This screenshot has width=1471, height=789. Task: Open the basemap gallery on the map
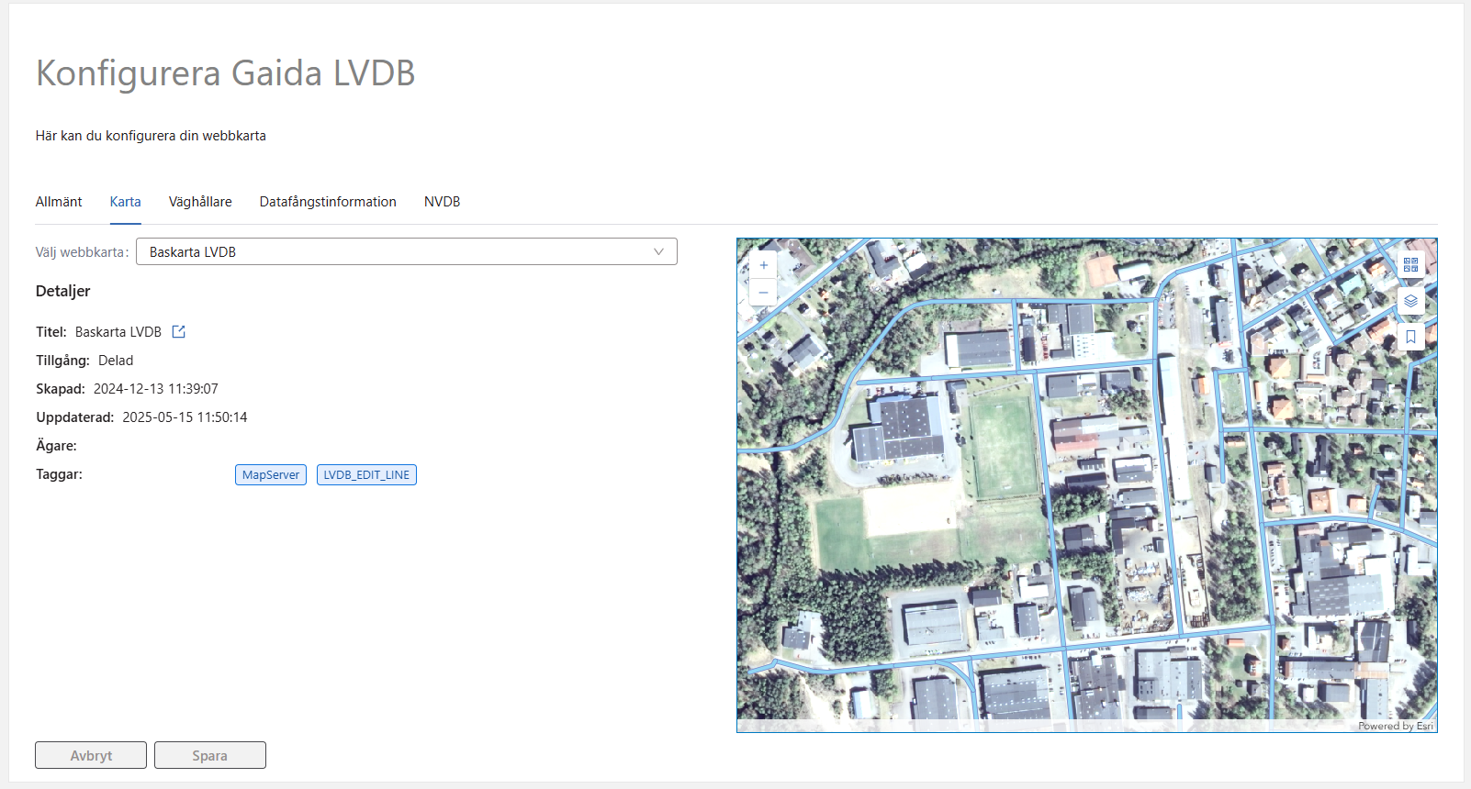click(x=1410, y=265)
